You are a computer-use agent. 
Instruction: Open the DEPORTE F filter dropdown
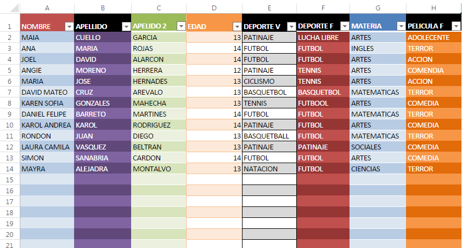[x=344, y=26]
